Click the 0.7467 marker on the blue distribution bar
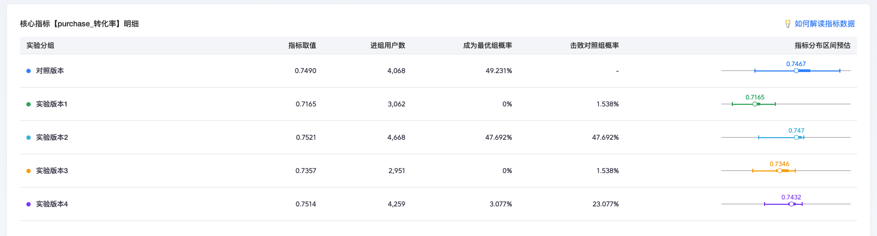Image resolution: width=877 pixels, height=236 pixels. [796, 70]
